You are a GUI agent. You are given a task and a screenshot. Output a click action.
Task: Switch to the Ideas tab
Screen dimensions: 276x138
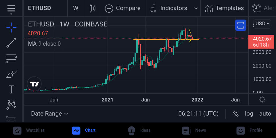(139, 131)
